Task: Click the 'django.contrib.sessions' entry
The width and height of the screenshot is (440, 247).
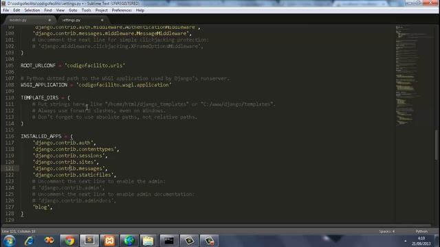Action: [70, 156]
